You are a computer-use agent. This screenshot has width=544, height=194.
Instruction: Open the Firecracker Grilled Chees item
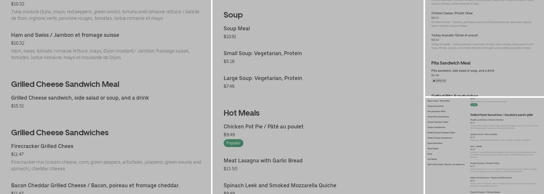[x=42, y=146]
